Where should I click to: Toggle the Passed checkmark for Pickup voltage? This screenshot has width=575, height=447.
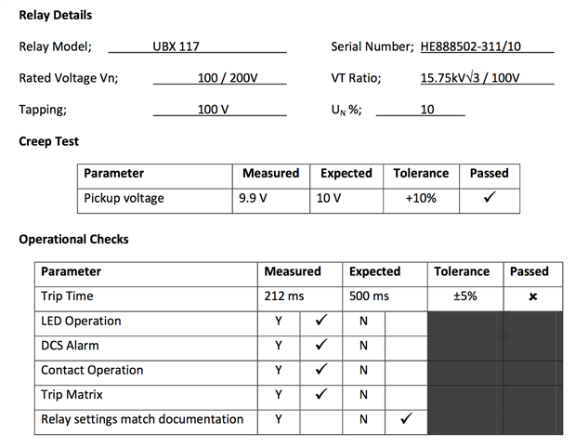click(489, 198)
